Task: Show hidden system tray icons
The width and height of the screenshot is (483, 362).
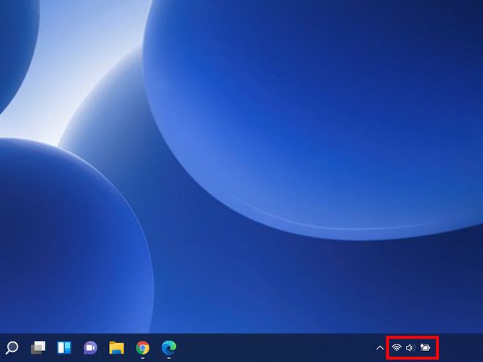Action: pyautogui.click(x=380, y=348)
